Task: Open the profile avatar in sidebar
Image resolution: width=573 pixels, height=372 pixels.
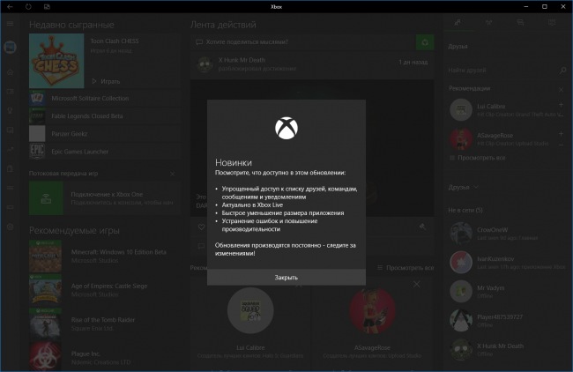Action: coord(11,47)
